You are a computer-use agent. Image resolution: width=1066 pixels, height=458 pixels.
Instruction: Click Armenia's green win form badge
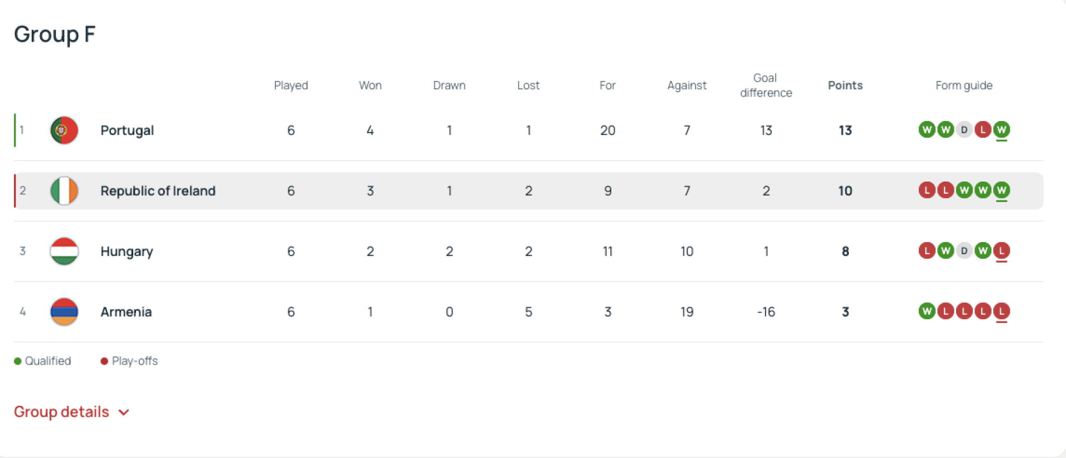pos(927,311)
